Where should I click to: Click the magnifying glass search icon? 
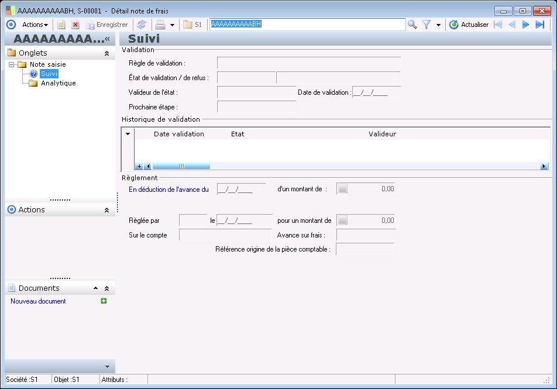412,25
